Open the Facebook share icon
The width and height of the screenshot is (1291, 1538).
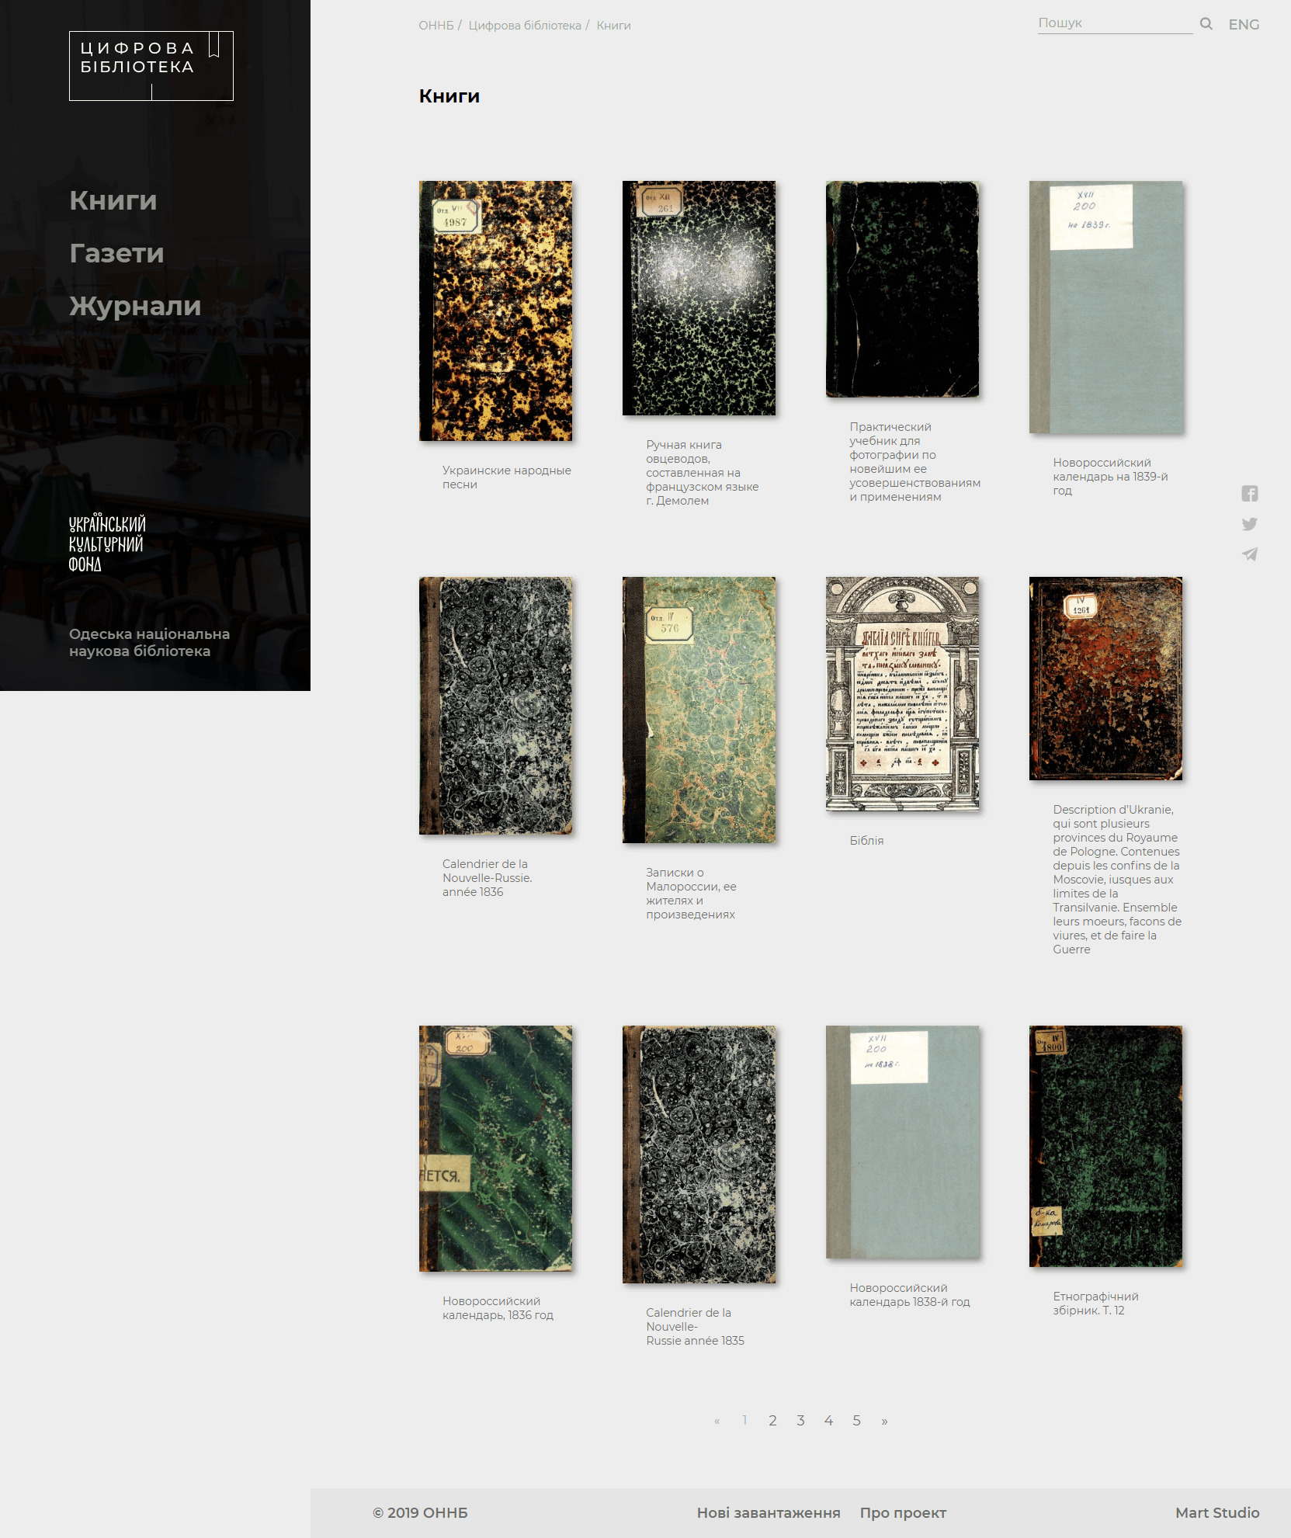click(x=1249, y=494)
